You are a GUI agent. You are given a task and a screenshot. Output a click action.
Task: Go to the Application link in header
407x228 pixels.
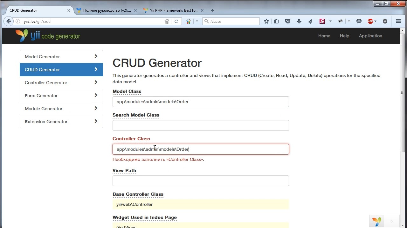click(x=370, y=36)
